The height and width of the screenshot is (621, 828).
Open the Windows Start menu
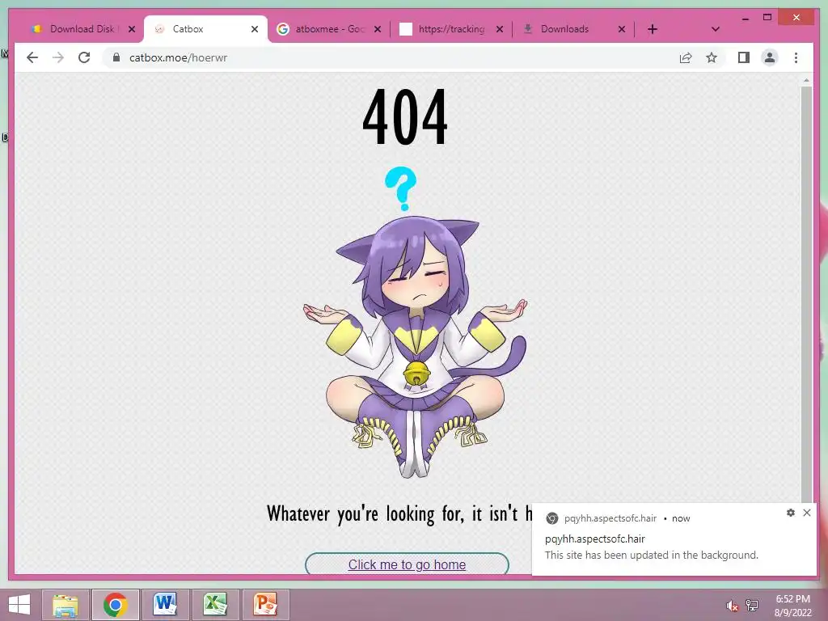(19, 605)
